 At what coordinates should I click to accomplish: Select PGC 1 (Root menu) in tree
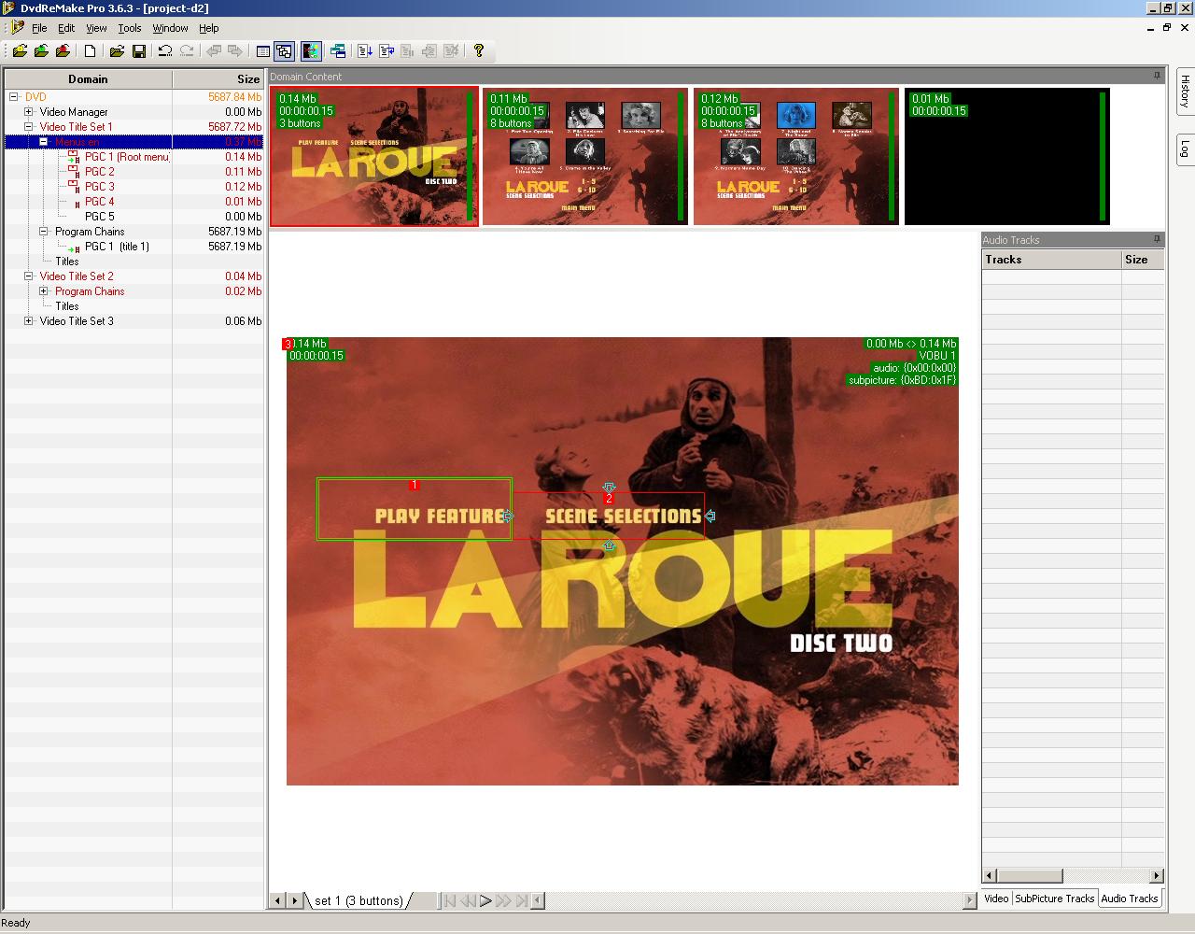pyautogui.click(x=126, y=157)
